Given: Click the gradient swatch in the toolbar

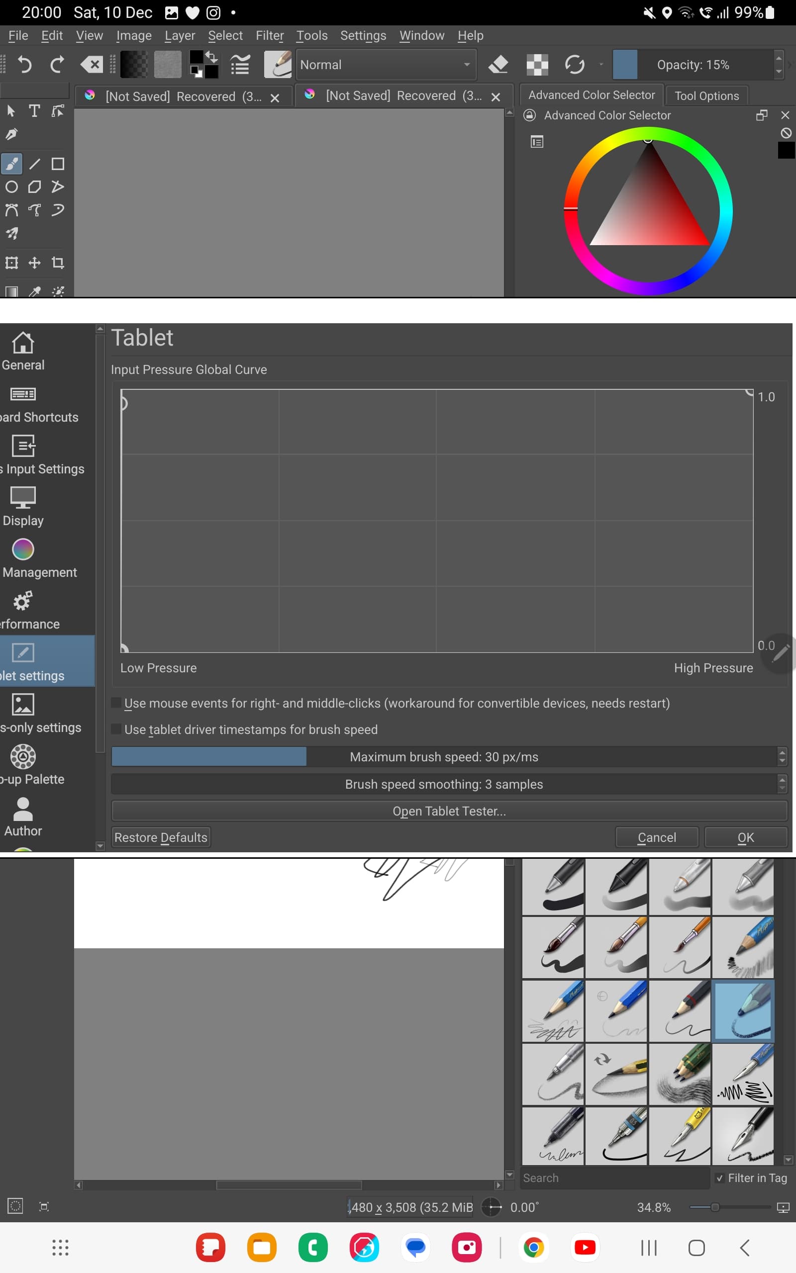Looking at the screenshot, I should [x=134, y=64].
